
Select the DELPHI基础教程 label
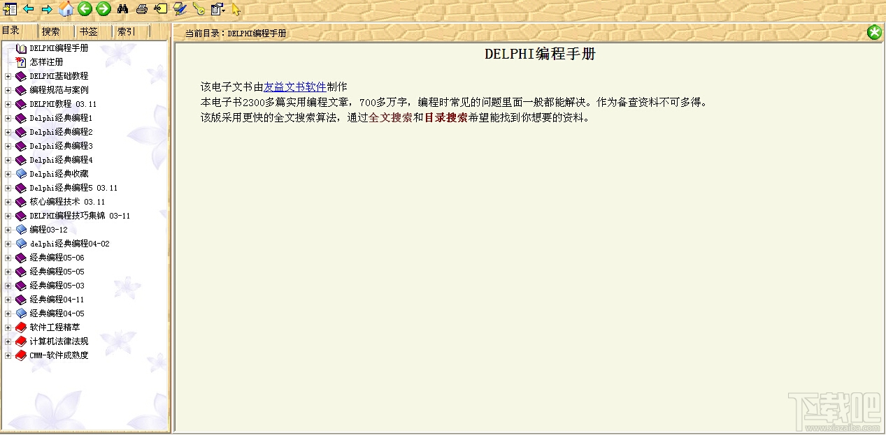coord(59,76)
